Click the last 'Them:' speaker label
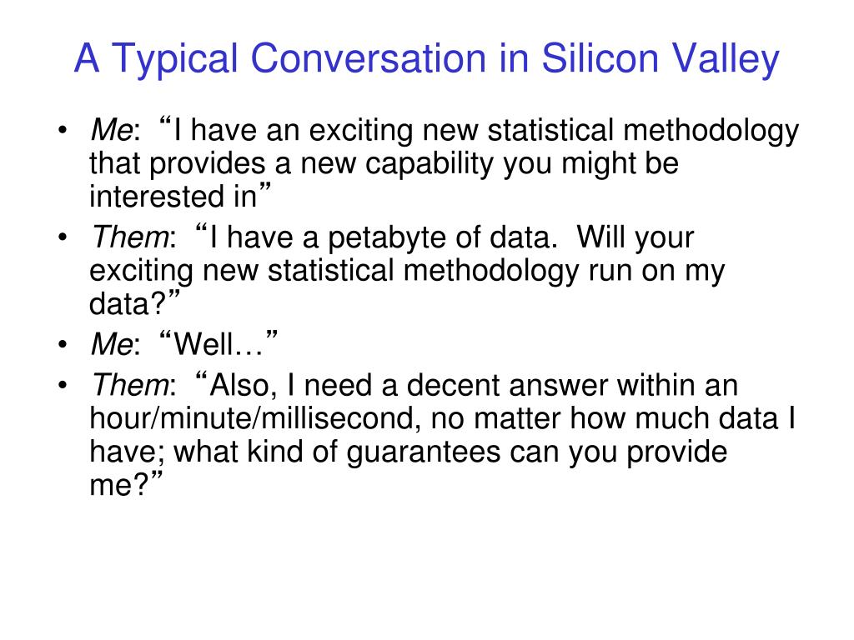Viewport: 854px width, 640px height. tap(133, 385)
